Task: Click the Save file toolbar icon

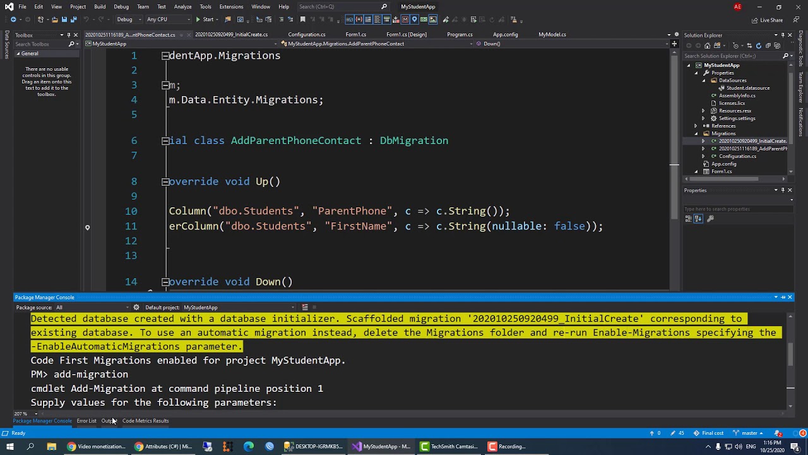Action: coord(64,19)
